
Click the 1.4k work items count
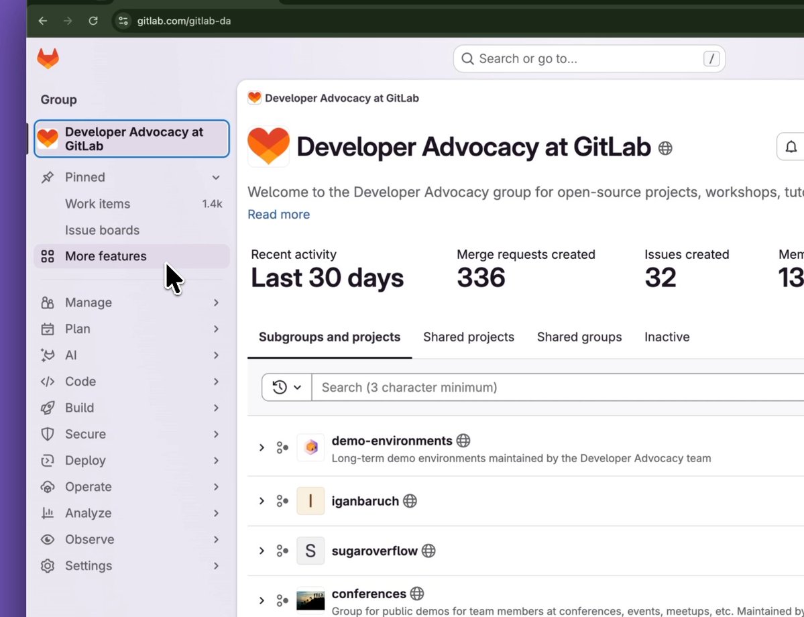pyautogui.click(x=212, y=204)
